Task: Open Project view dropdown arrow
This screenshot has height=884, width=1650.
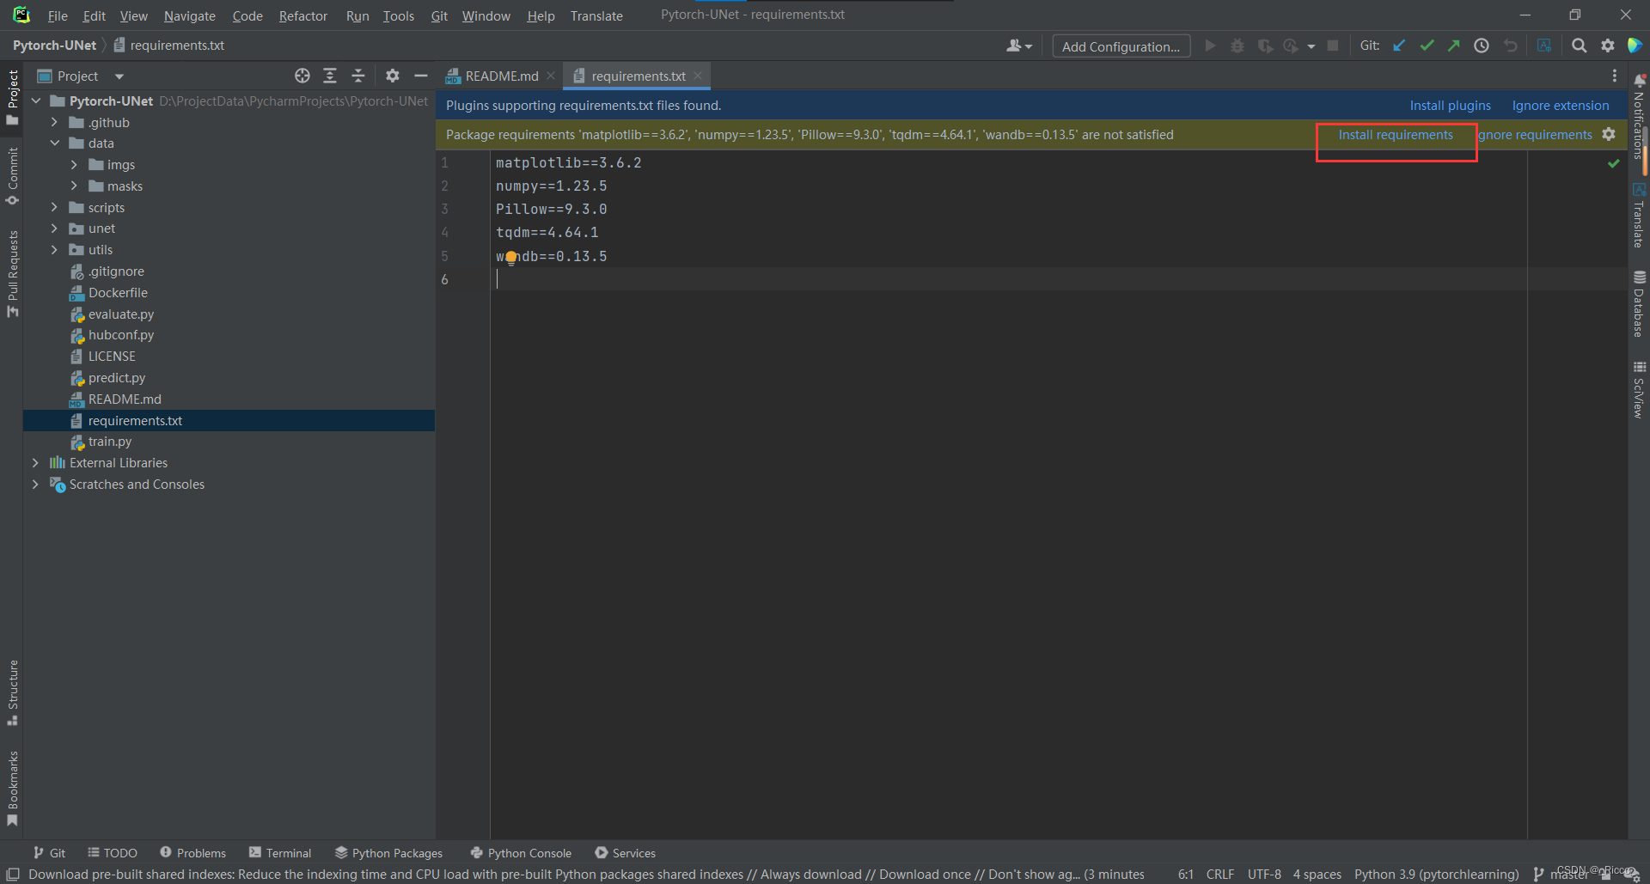Action: coord(119,76)
